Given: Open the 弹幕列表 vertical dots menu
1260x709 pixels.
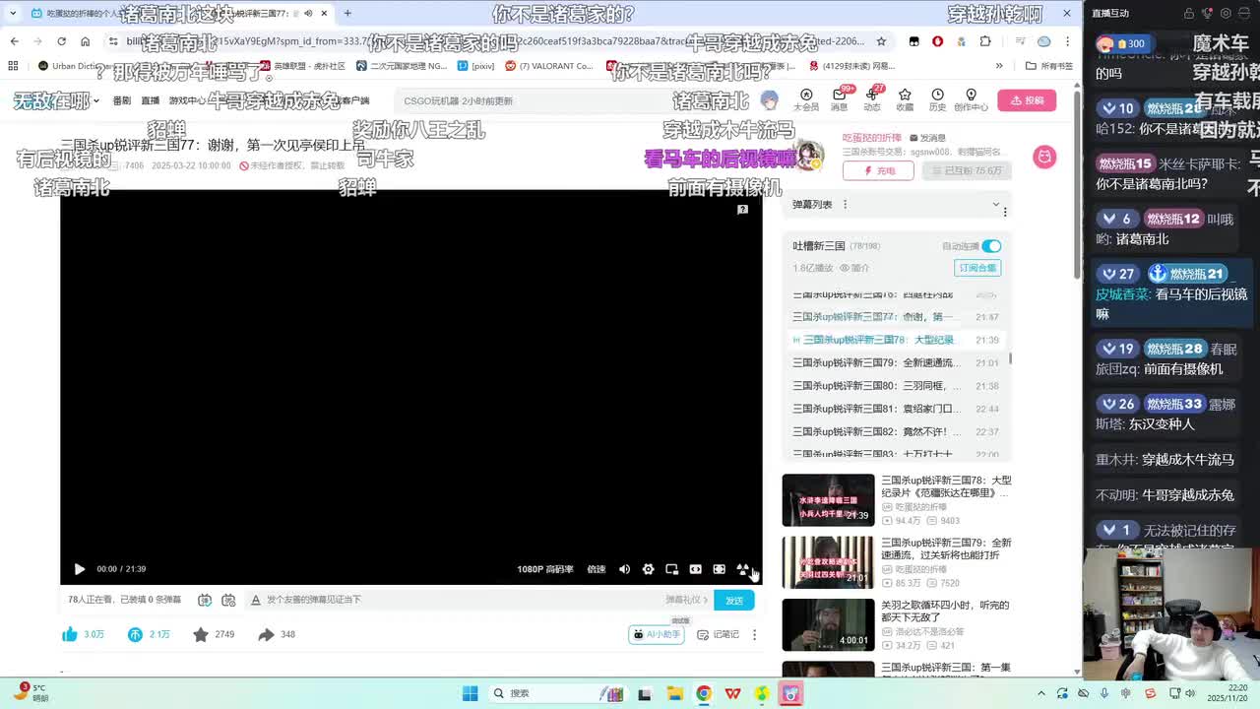Looking at the screenshot, I should click(845, 205).
